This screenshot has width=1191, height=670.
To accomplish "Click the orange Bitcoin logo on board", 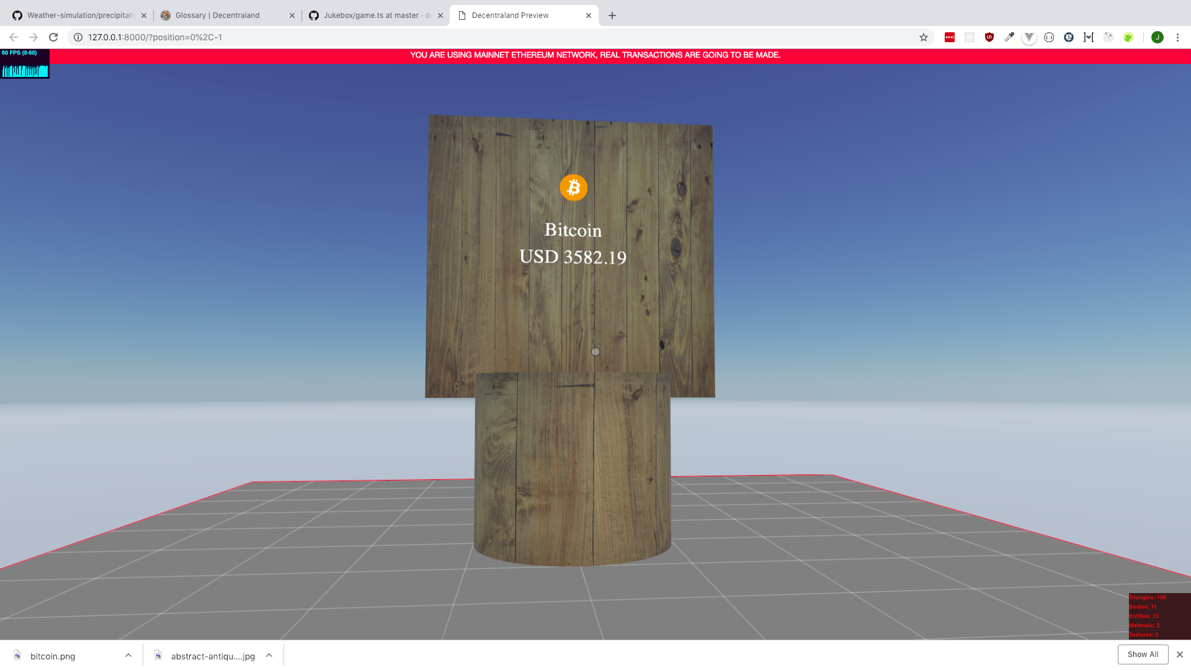I will (573, 187).
